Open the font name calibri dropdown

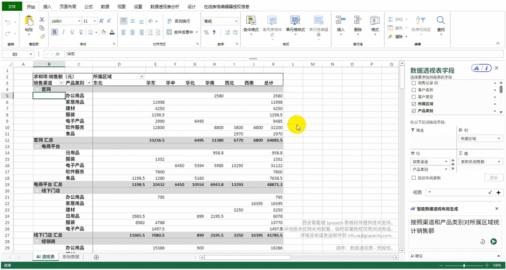tap(79, 21)
